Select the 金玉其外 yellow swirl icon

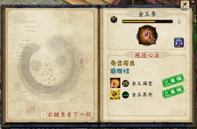pyautogui.click(x=115, y=95)
